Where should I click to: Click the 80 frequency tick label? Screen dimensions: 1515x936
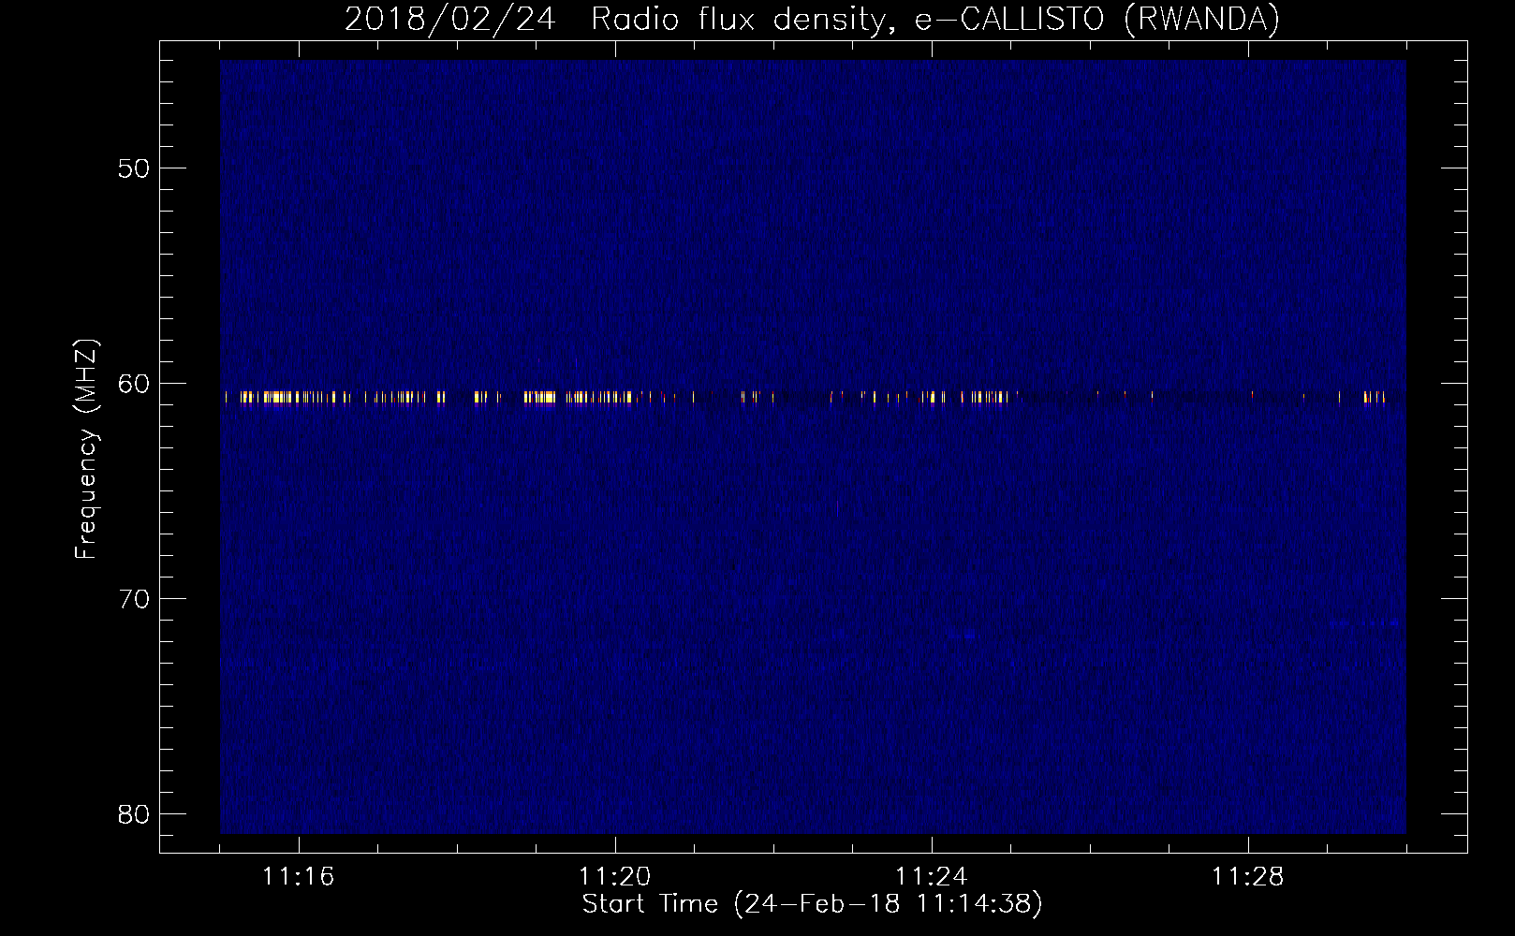(134, 814)
